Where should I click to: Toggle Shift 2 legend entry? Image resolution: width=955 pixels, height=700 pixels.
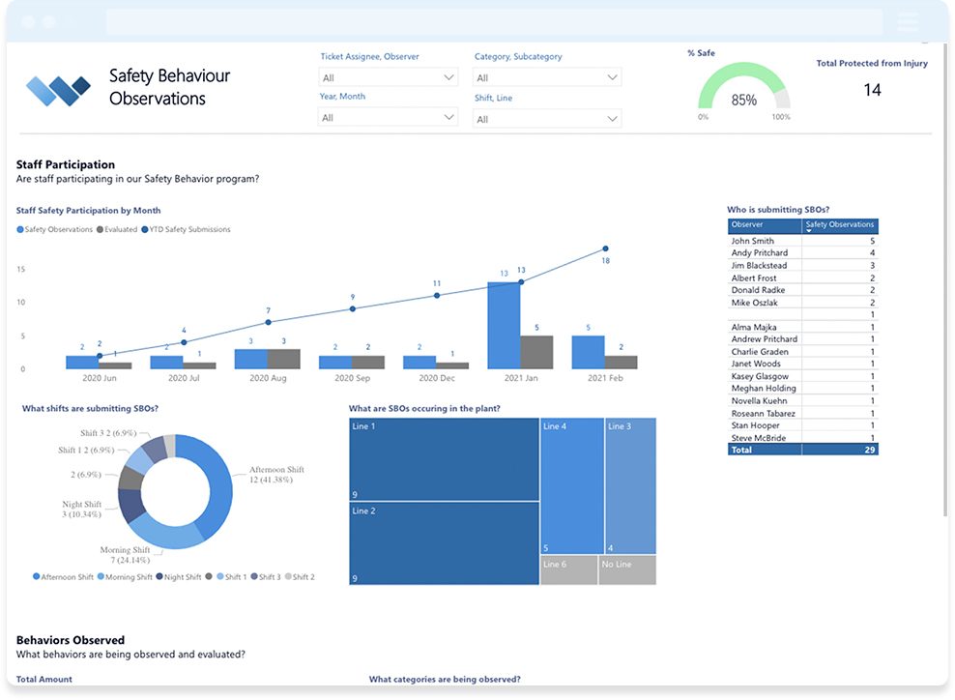300,577
